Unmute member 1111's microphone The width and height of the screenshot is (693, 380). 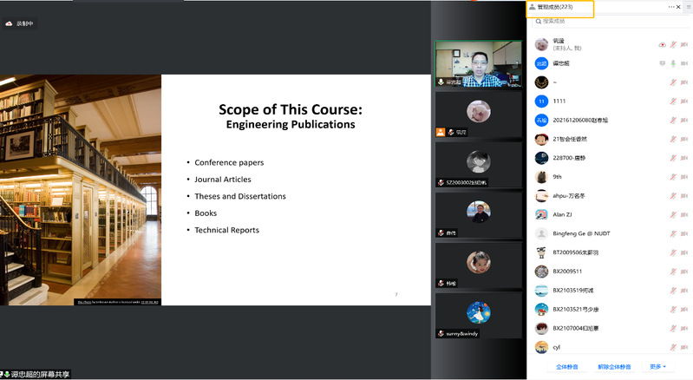[673, 101]
